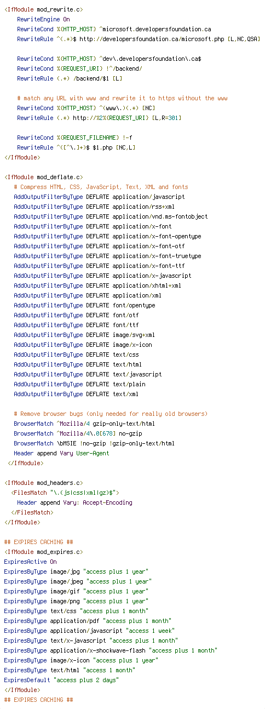The width and height of the screenshot is (265, 709).
Task: Select ExpiresByType image/jpg "access plus 1 year"
Action: coord(76,571)
